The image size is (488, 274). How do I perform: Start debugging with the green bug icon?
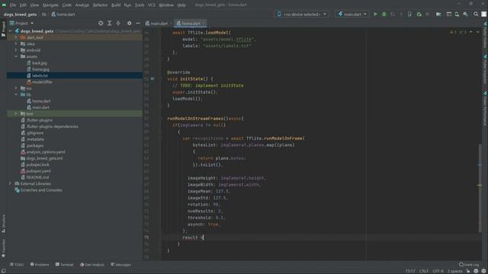pos(384,14)
